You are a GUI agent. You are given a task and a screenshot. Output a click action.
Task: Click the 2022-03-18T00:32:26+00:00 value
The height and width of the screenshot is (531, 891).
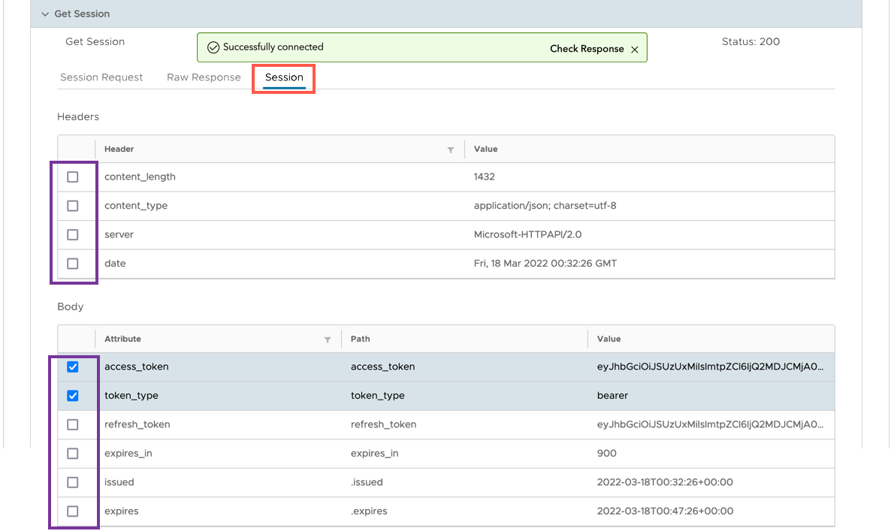665,482
